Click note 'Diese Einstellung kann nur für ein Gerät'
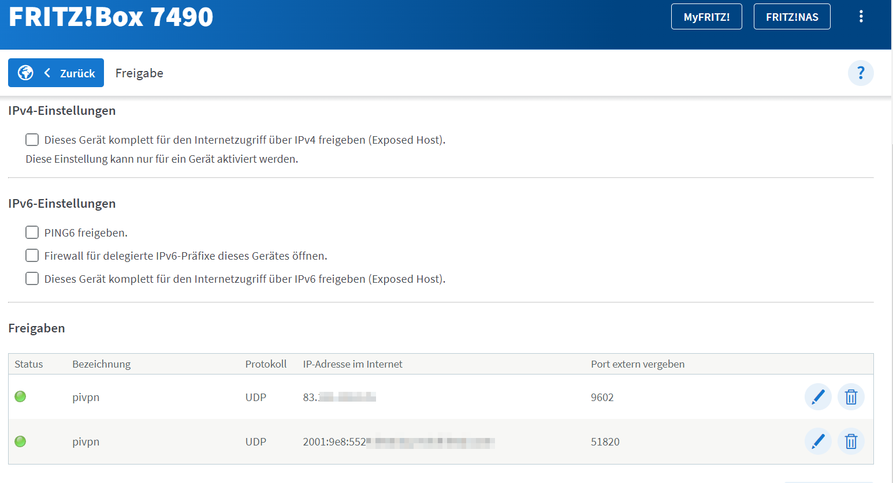This screenshot has width=893, height=483. coord(162,159)
